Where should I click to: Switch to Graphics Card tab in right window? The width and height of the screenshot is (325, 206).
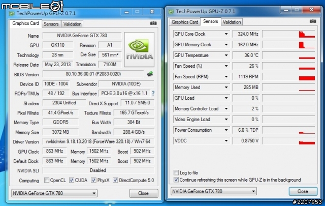pos(185,22)
